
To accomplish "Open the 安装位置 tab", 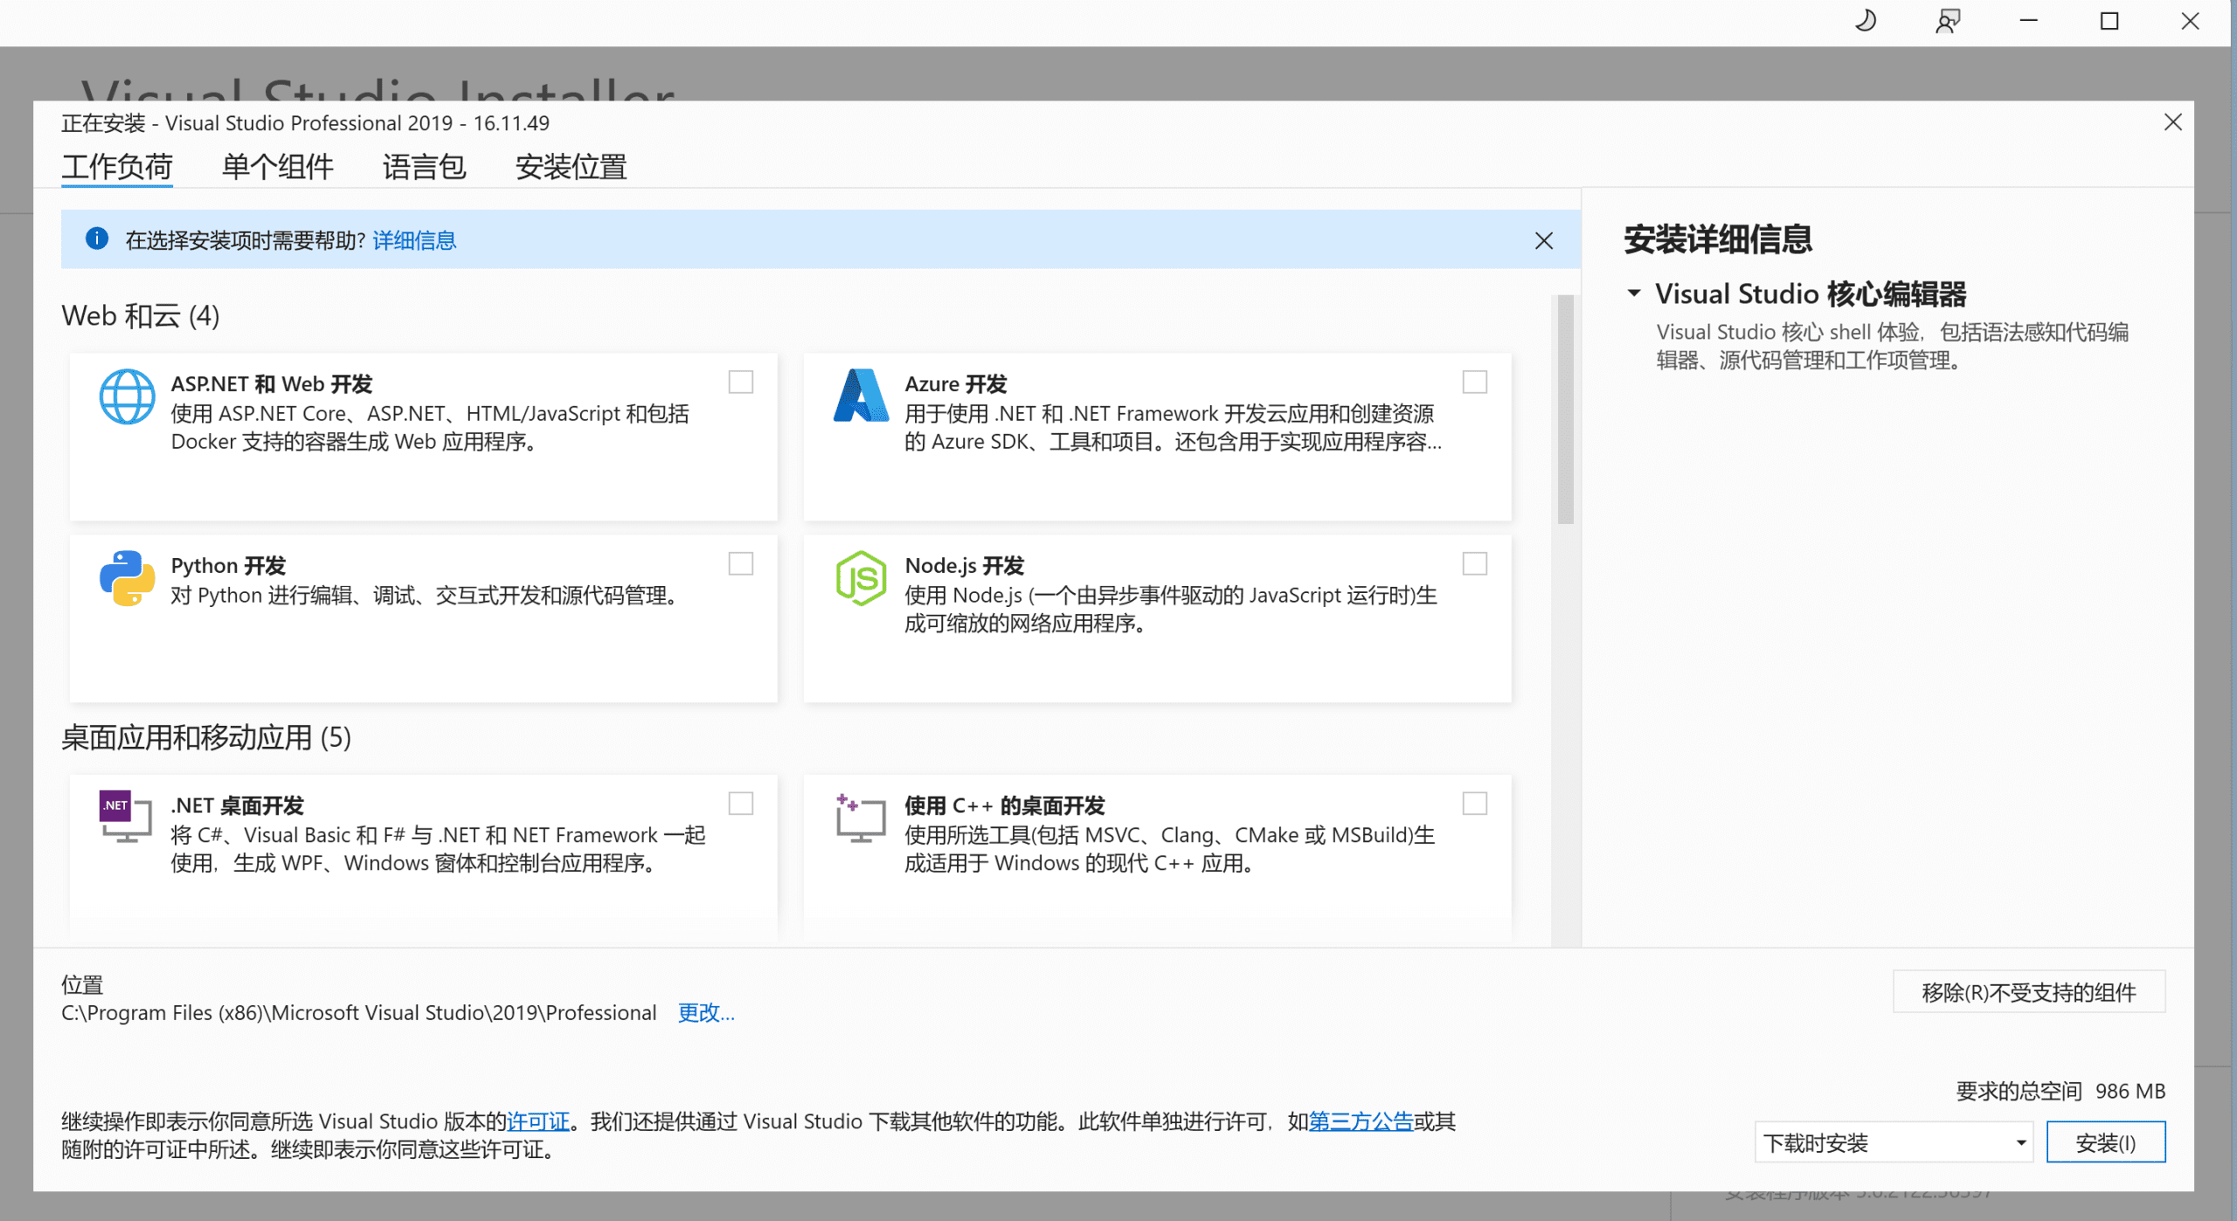I will coord(571,166).
